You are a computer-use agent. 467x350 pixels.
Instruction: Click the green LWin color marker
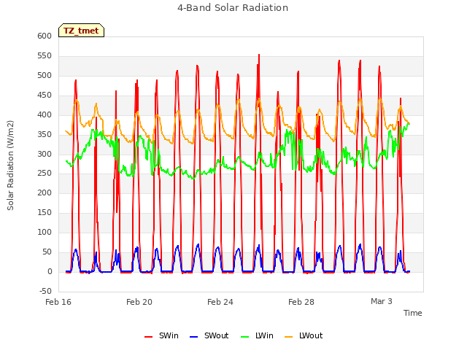[x=244, y=337]
